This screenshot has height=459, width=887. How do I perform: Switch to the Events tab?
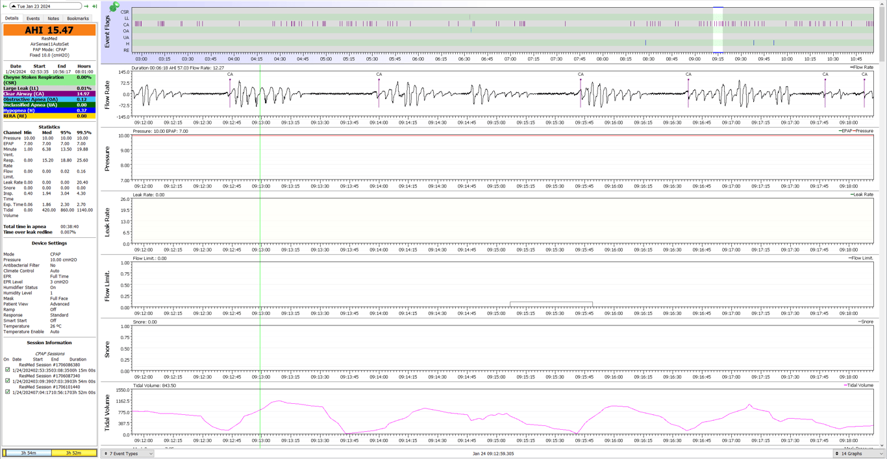32,19
